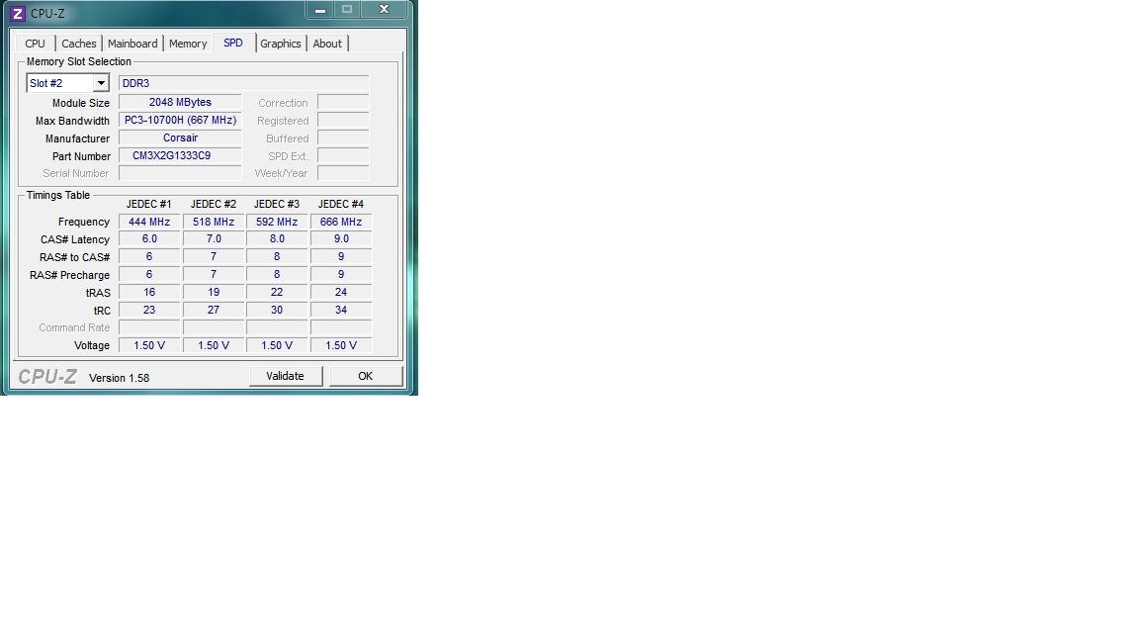Image resolution: width=1139 pixels, height=641 pixels.
Task: Click the JEDEC #4 column header
Action: tap(341, 204)
